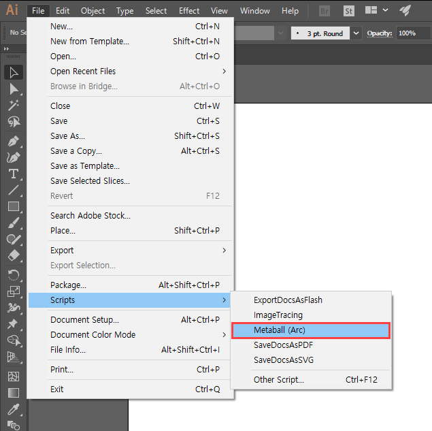Select the Puppet Warp pin tool
This screenshot has width=432, height=431.
(14, 323)
